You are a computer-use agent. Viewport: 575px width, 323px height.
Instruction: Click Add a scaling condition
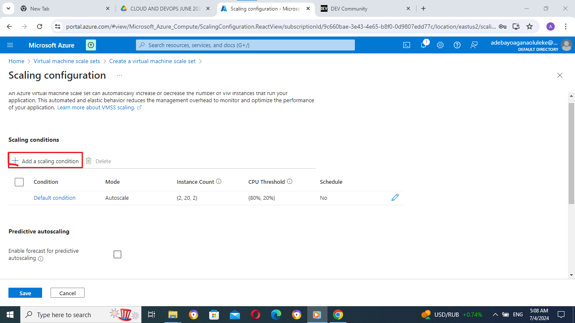click(45, 161)
